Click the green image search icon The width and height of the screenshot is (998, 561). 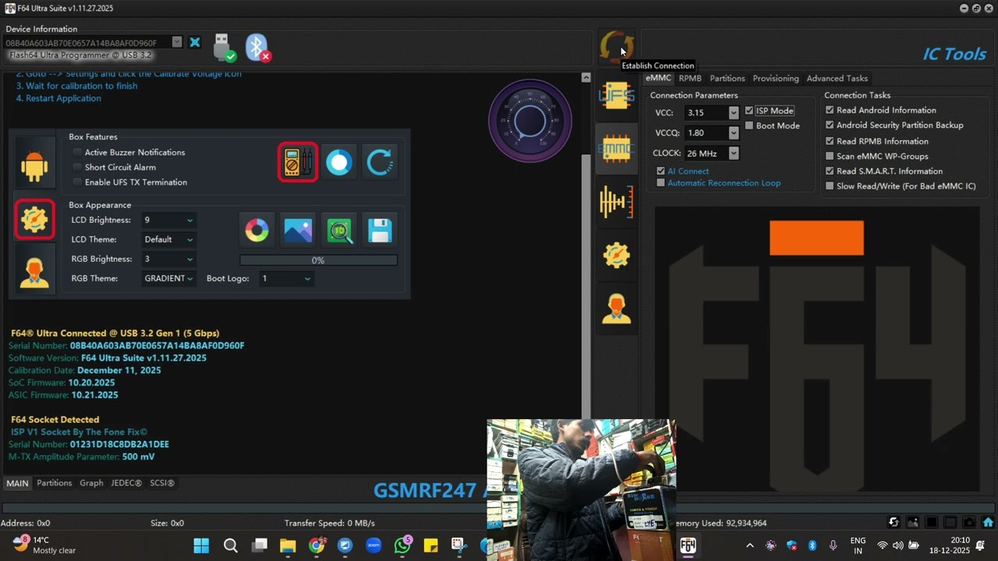tap(339, 230)
